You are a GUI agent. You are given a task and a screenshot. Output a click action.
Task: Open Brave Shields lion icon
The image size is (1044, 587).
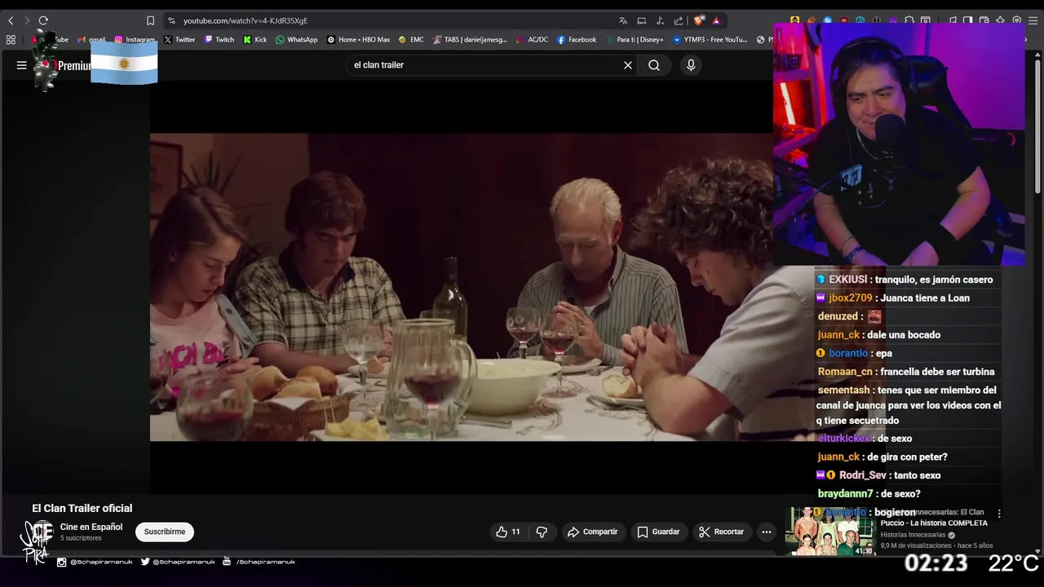click(699, 20)
